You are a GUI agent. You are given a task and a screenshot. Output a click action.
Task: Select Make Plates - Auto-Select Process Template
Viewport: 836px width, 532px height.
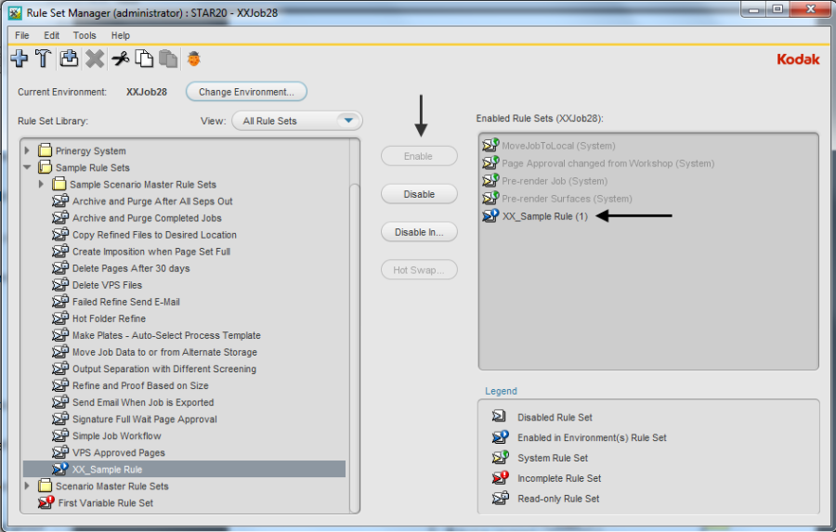166,335
